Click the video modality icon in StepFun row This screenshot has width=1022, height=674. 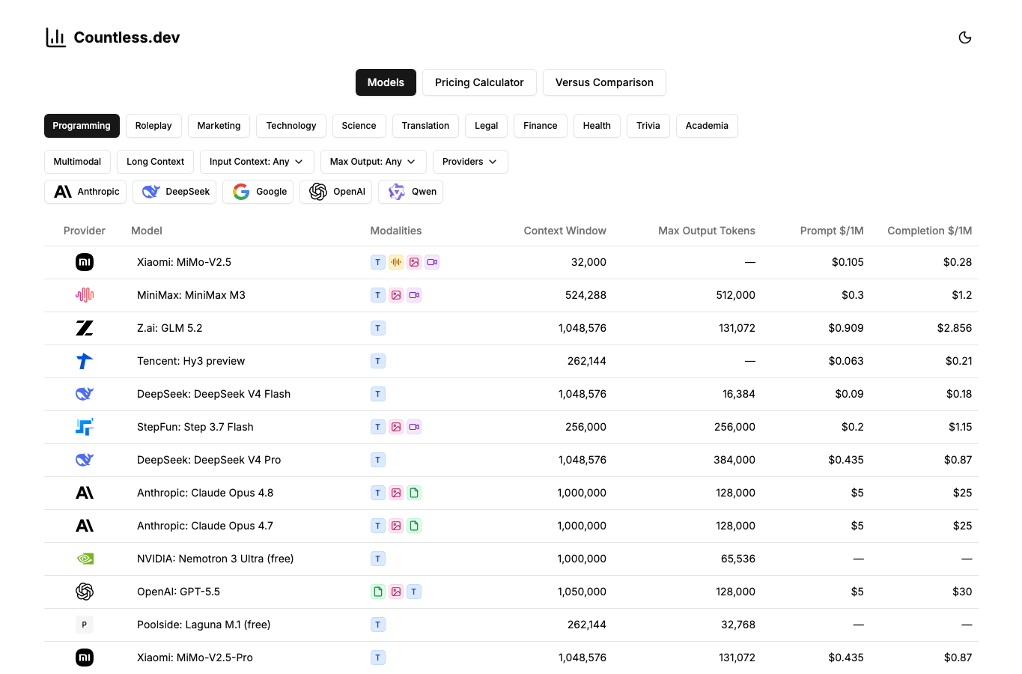click(x=414, y=427)
